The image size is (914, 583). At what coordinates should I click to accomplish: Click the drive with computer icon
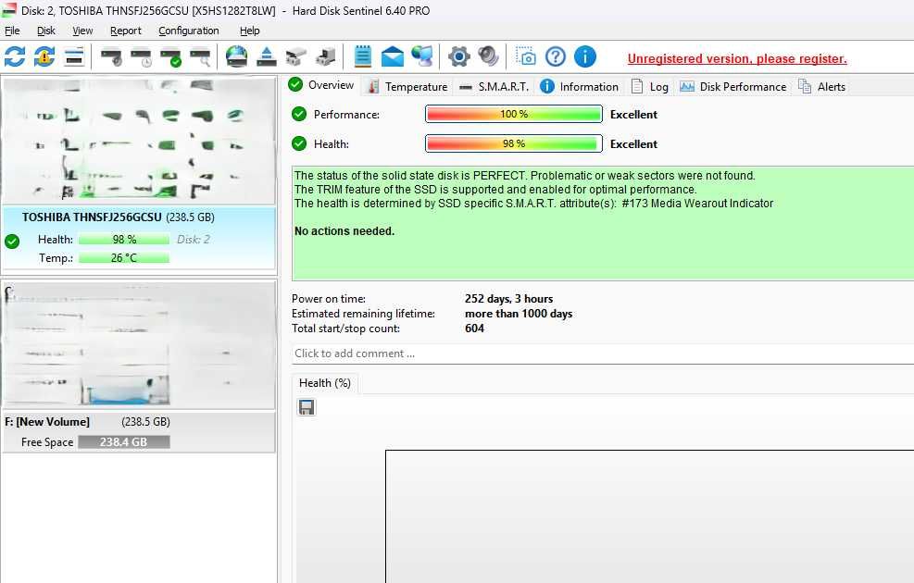[326, 56]
